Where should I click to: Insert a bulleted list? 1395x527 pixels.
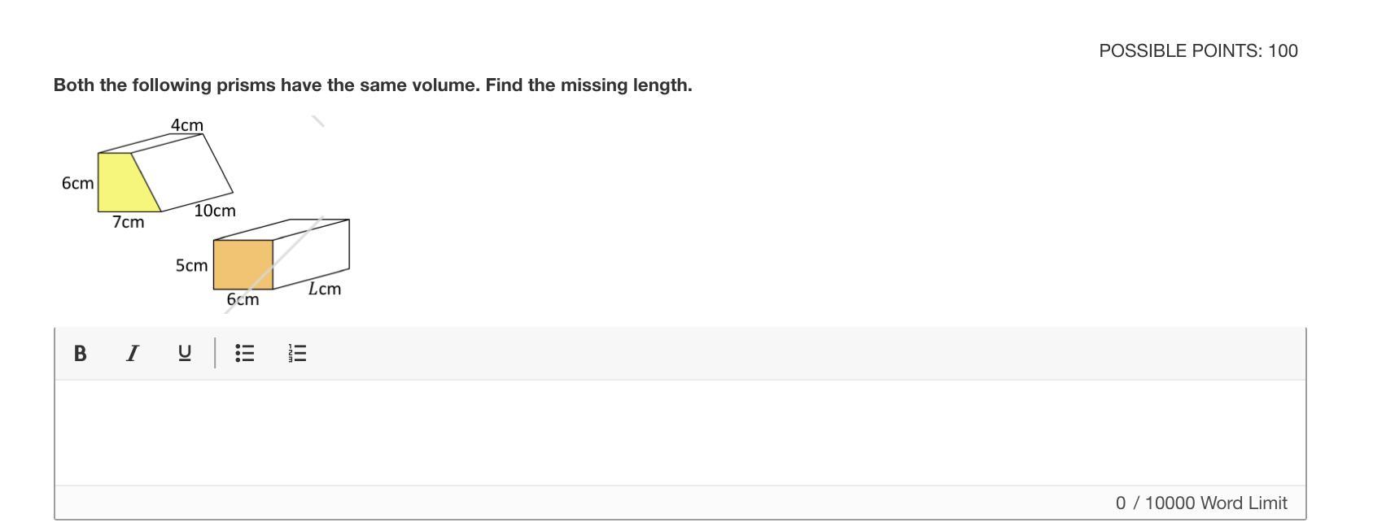click(244, 353)
